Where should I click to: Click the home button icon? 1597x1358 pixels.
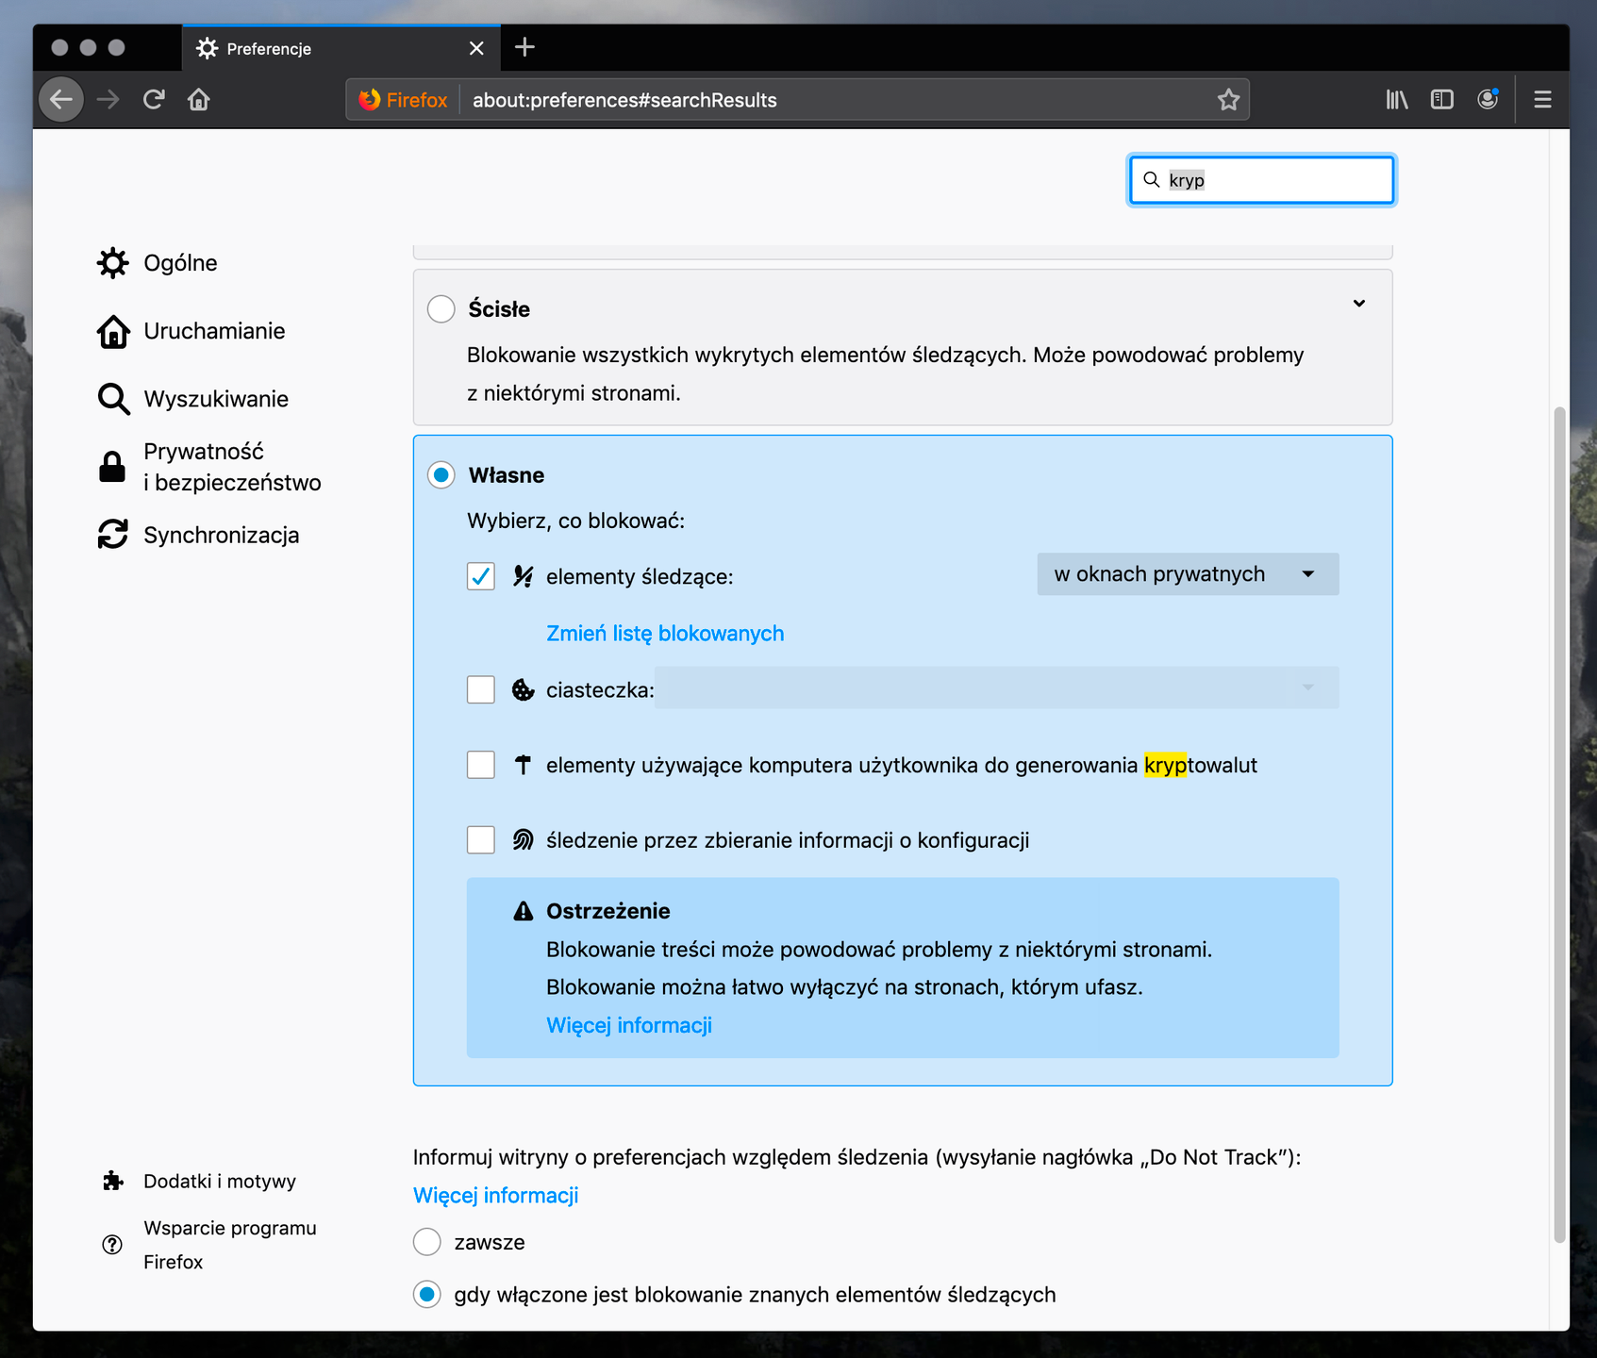point(199,100)
